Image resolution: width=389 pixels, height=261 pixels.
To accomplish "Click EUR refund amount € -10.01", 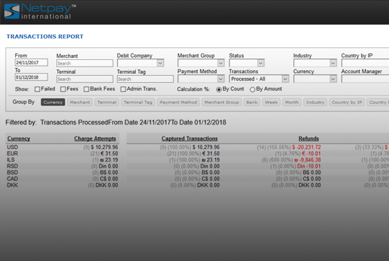I will pos(312,154).
